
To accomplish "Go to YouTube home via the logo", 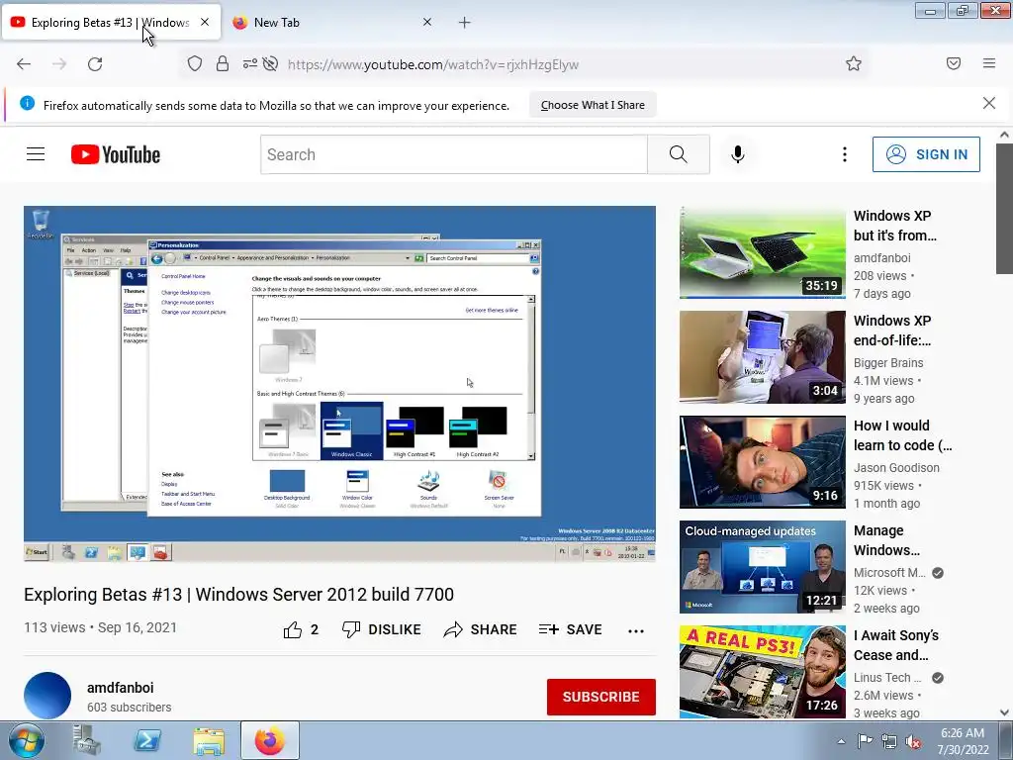I will tap(116, 154).
